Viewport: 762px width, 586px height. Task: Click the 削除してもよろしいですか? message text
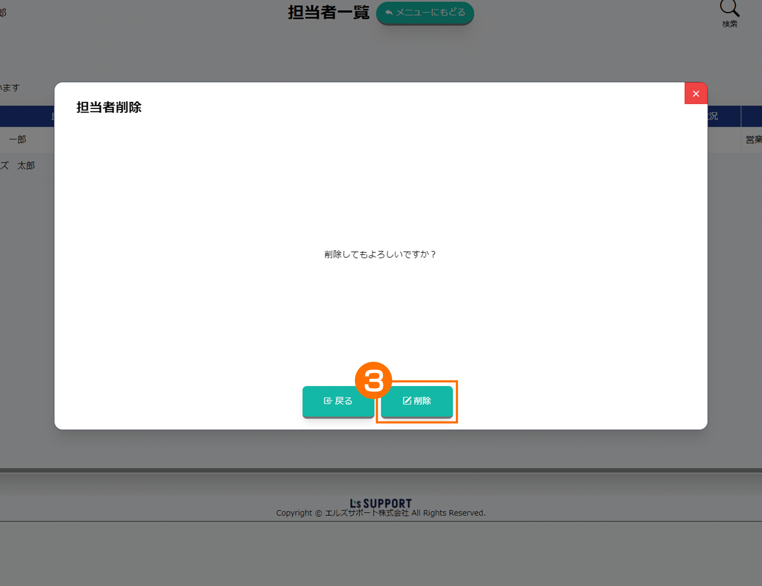click(x=380, y=254)
